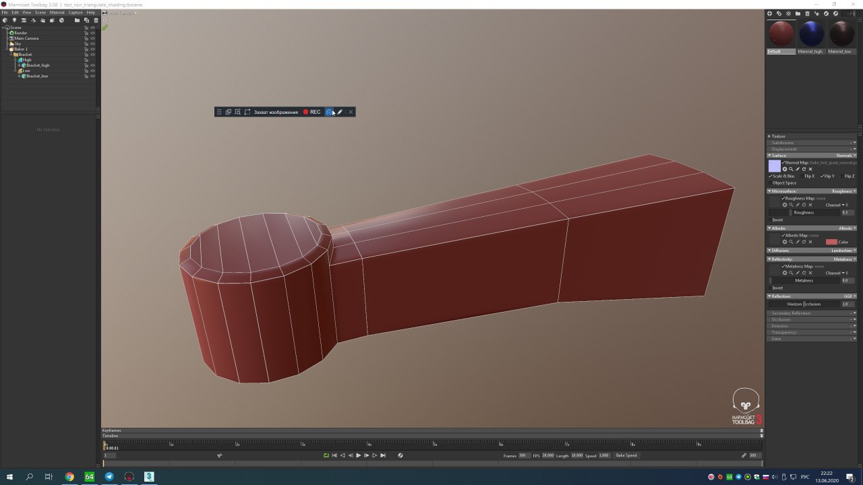Click REC in capture overlay toolbar
863x485 pixels.
(311, 112)
